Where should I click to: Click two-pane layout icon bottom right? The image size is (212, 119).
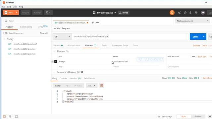pyautogui.click(x=210, y=116)
